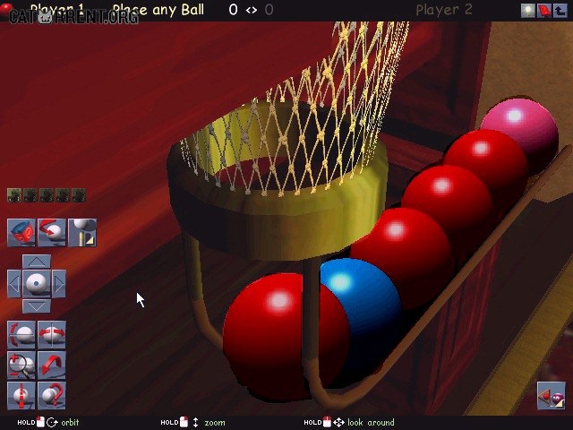The image size is (573, 430).
Task: Click the dark up-arrow exit icon at top right
Action: (x=560, y=11)
